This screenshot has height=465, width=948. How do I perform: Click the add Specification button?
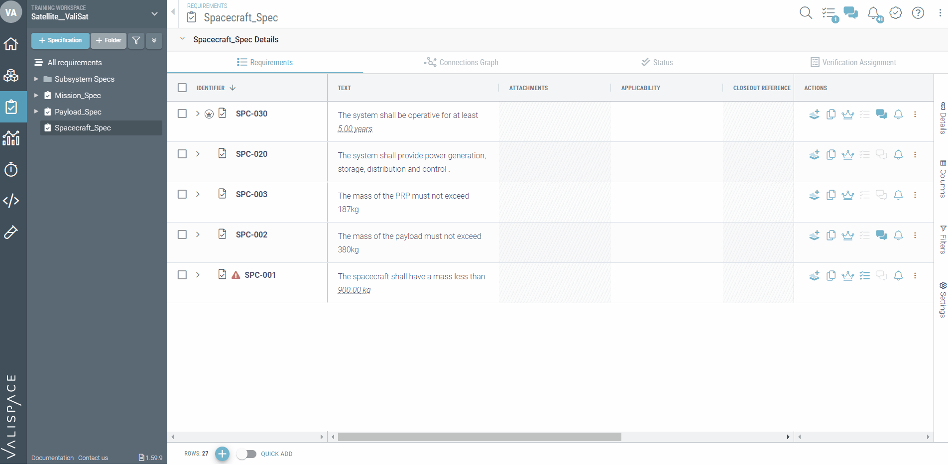[60, 40]
